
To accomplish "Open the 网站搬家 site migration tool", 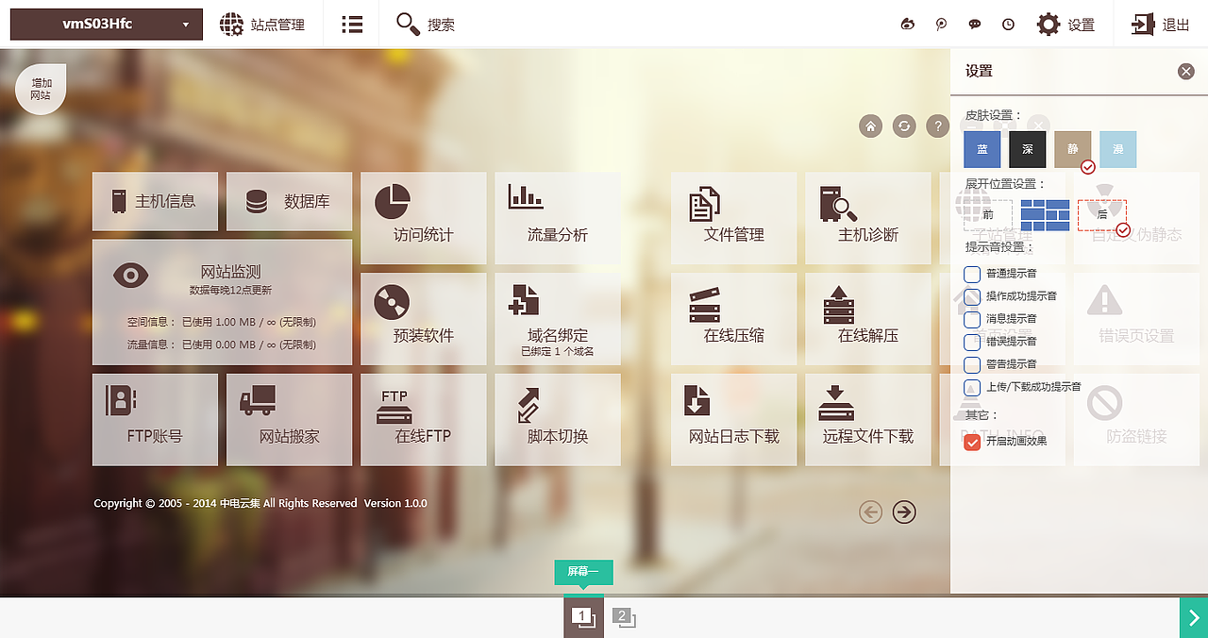I will point(289,419).
